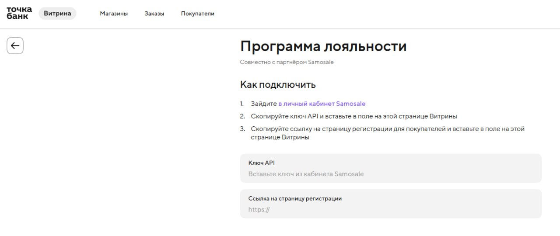Select the Витрина pill tab
The height and width of the screenshot is (236, 560).
tap(57, 14)
